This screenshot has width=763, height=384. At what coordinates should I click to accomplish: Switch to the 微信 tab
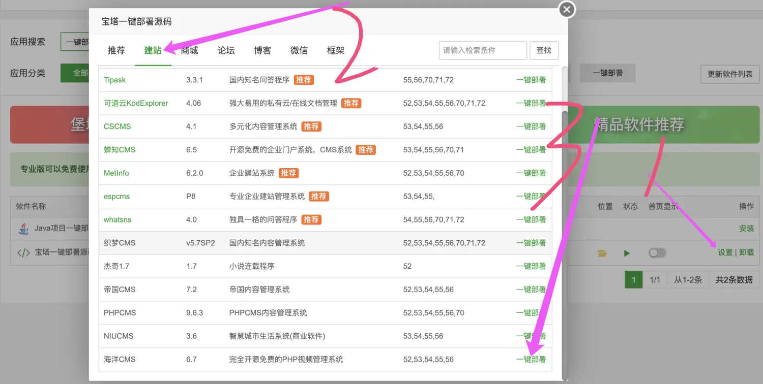coord(299,50)
